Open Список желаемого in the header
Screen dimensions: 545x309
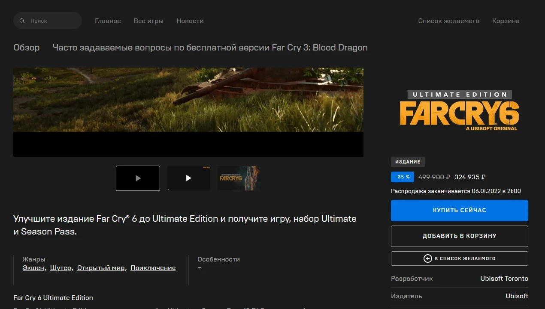click(x=449, y=21)
